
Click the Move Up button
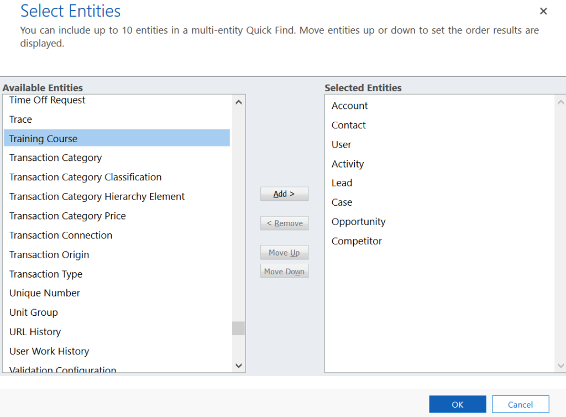tap(284, 252)
